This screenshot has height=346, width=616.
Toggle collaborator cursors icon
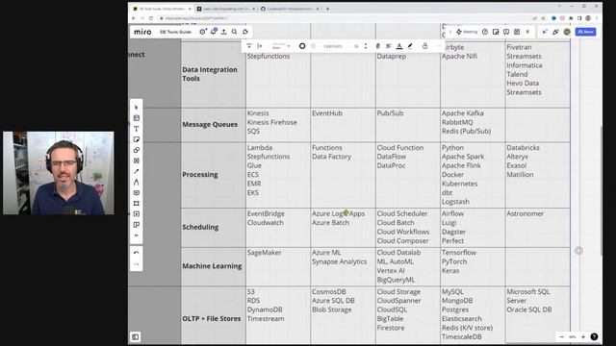[x=545, y=32]
